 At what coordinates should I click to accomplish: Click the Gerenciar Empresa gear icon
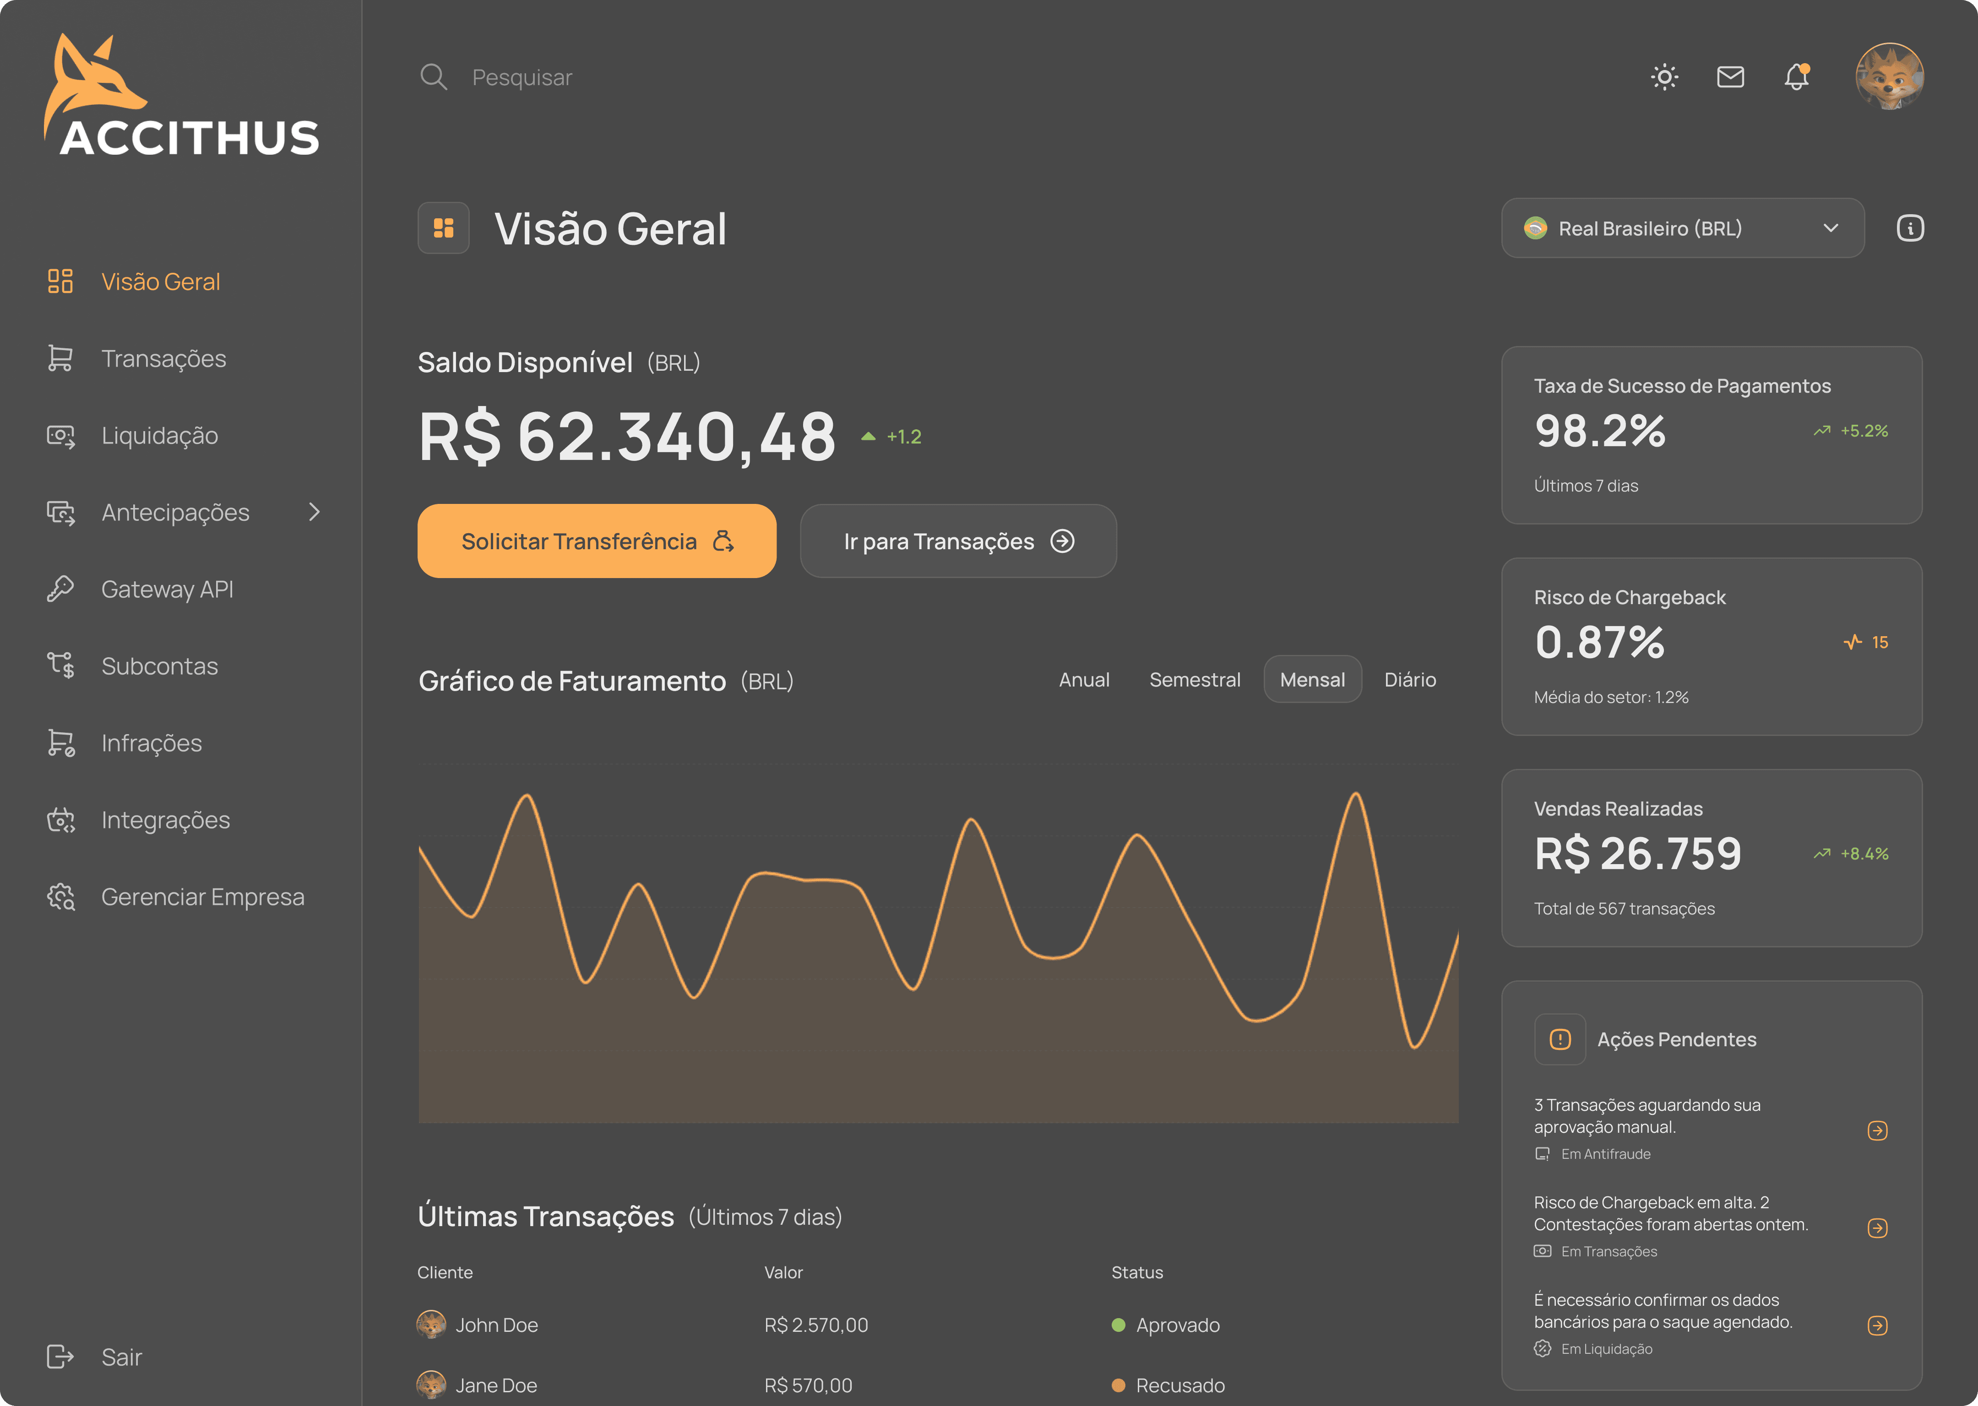[60, 897]
